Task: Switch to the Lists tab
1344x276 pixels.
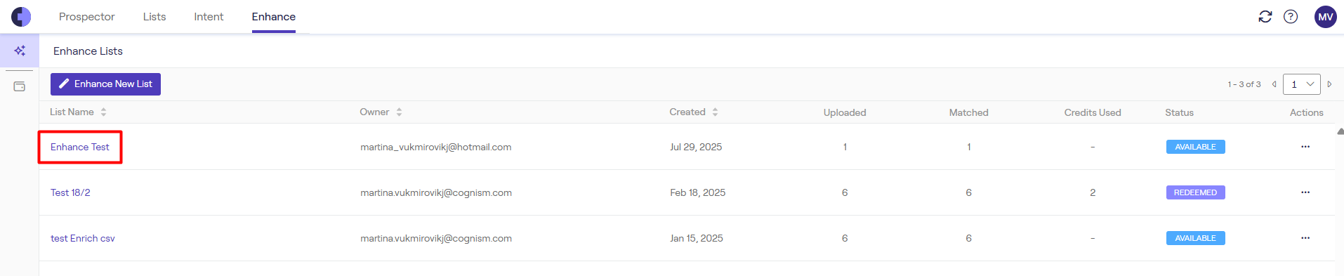Action: click(x=154, y=17)
